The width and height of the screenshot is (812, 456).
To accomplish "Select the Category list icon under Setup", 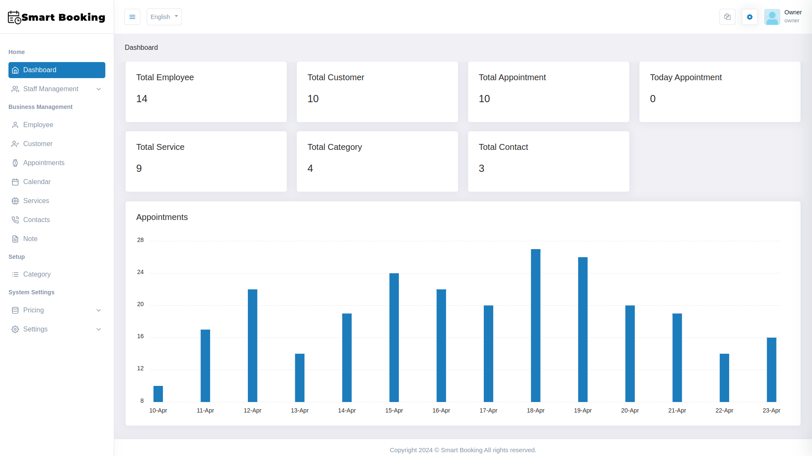I will [x=15, y=274].
